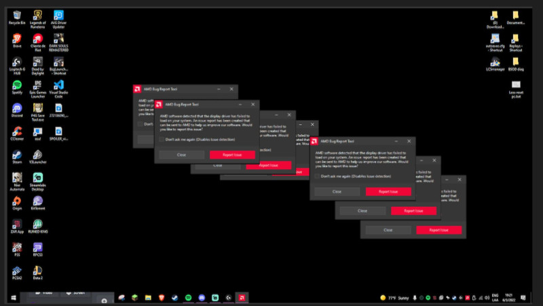Select the autoexec.cfg shortcut icon
This screenshot has height=306, width=543.
(495, 43)
